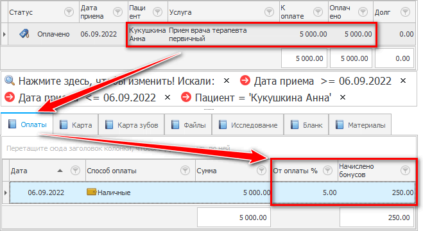Screen dimensions: 423x231
Task: Open the Карта зубов tab
Action: click(132, 125)
